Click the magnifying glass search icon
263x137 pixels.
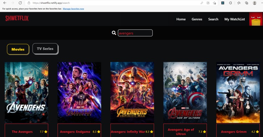(114, 33)
